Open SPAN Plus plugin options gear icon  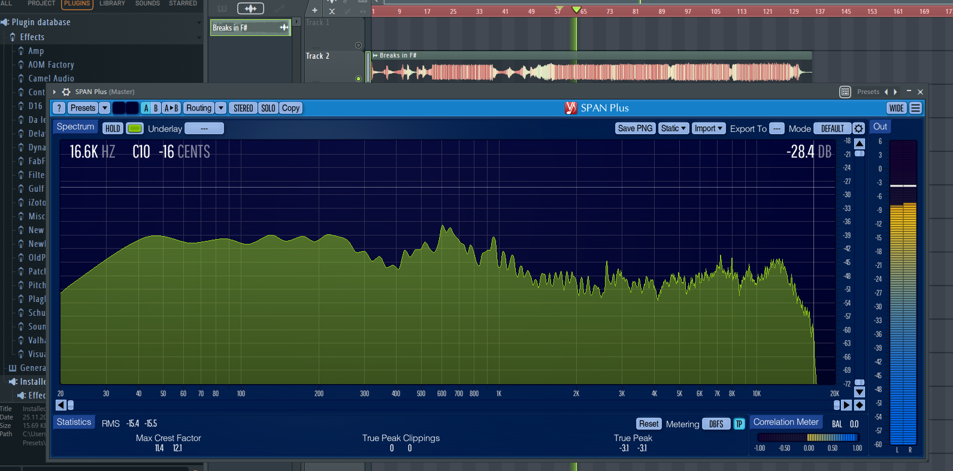(66, 92)
